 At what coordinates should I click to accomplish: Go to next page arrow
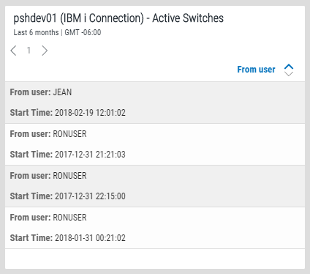tap(45, 51)
